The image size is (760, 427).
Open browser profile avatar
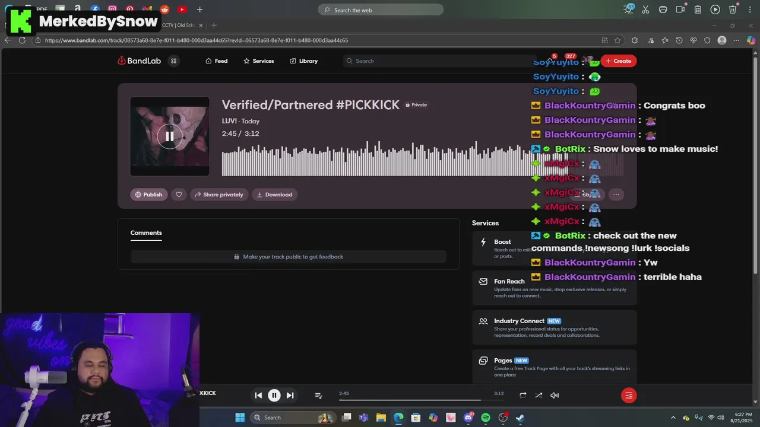[722, 40]
